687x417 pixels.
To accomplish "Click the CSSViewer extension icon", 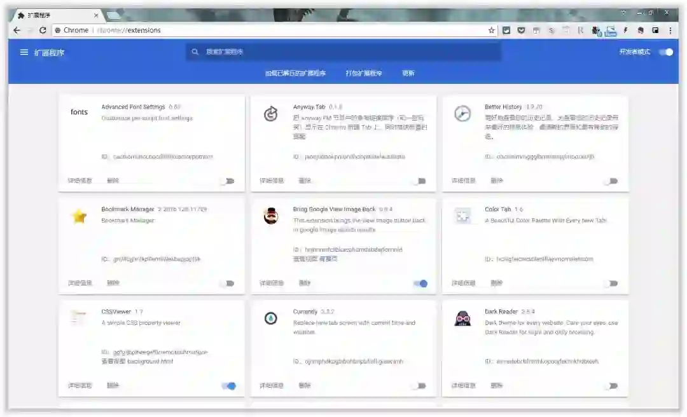I will [79, 318].
